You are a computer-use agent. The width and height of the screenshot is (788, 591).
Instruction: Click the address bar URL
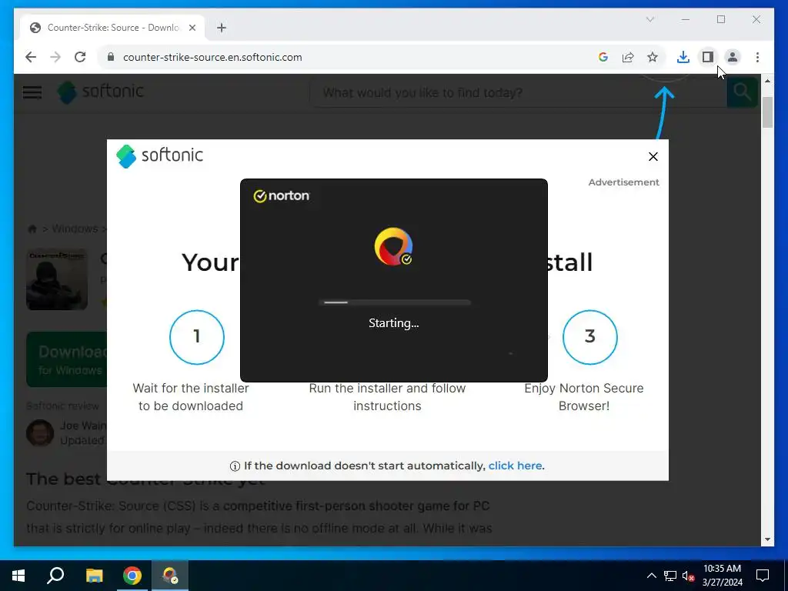212,57
